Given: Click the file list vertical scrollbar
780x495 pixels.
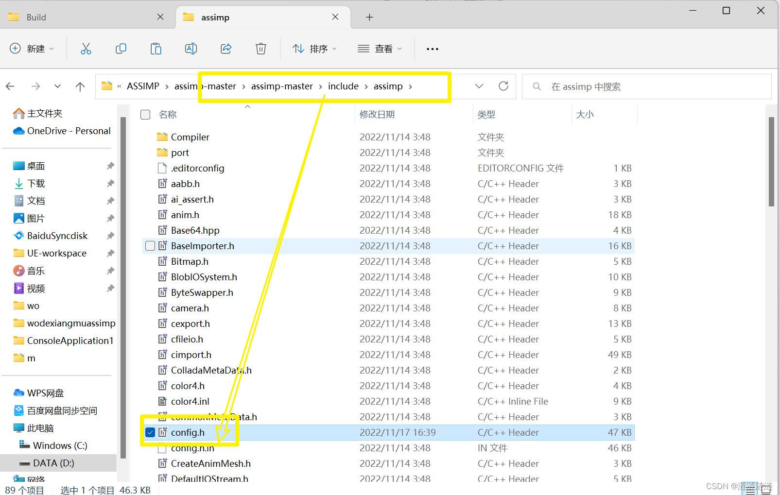Looking at the screenshot, I should tap(771, 161).
